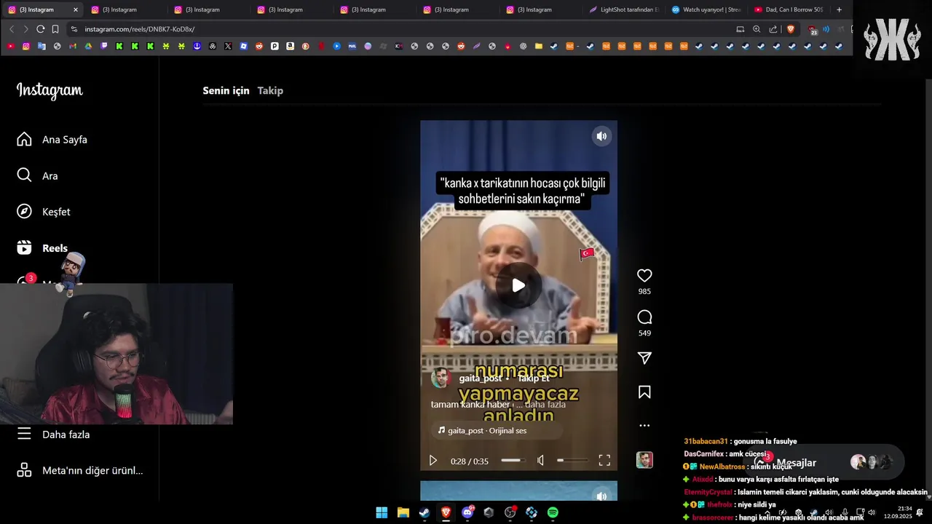
Task: Close the active Instagram tab
Action: click(75, 9)
